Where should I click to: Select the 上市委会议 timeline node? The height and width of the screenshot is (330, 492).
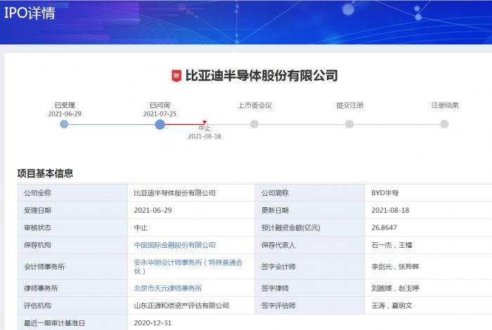254,124
